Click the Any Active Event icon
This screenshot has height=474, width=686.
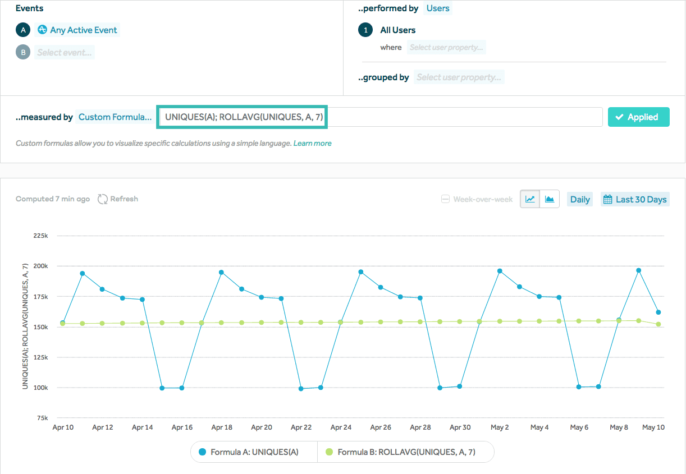pos(42,30)
